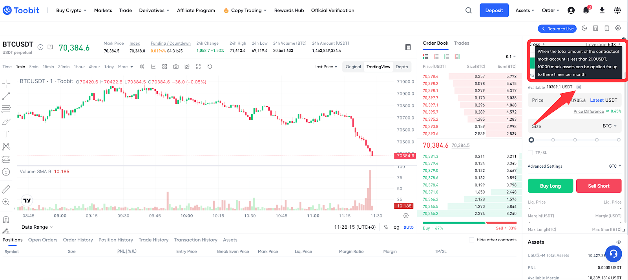628x280 pixels.
Task: Click the Deposit button
Action: (x=494, y=11)
